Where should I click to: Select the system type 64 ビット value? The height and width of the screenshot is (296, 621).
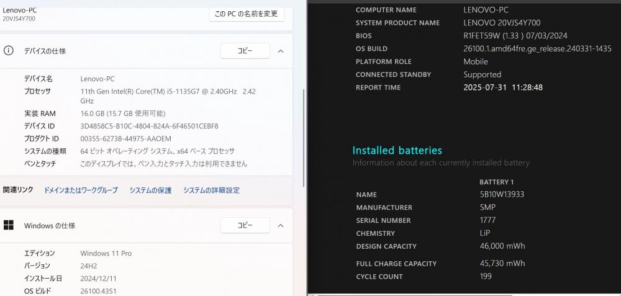(158, 151)
